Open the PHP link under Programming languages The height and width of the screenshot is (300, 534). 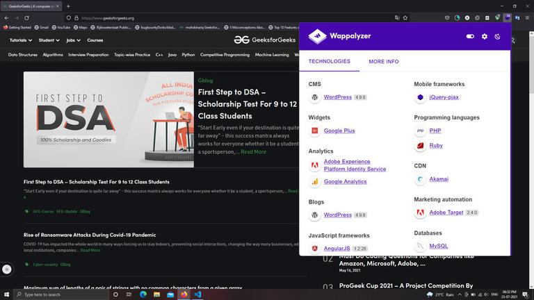(x=435, y=131)
